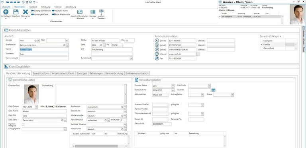Screen dimensions: 306x148
Task: Click the vertical Annies - Klein, Sven side tab
Action: click(304, 39)
